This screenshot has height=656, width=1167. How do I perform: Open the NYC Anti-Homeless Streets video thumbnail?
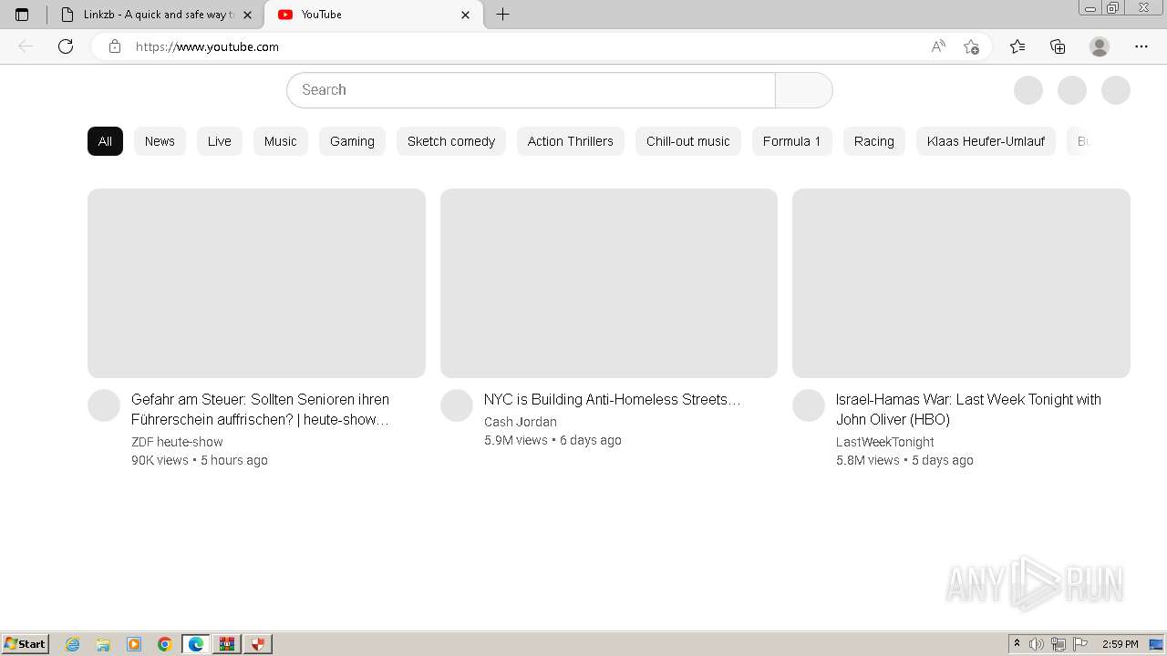(609, 283)
